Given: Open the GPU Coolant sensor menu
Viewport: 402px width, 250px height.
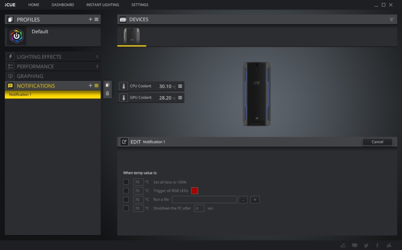Looking at the screenshot, I should (180, 98).
